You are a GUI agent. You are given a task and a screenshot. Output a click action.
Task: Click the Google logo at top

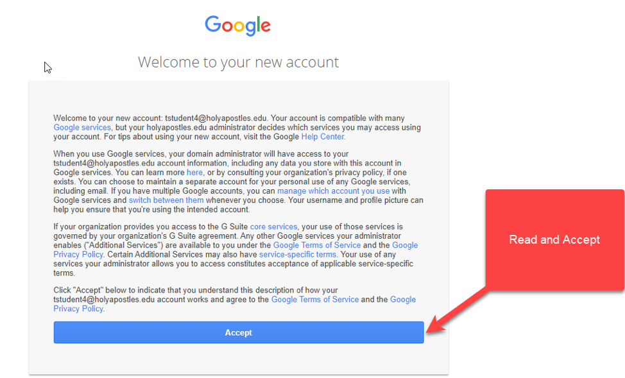[238, 26]
